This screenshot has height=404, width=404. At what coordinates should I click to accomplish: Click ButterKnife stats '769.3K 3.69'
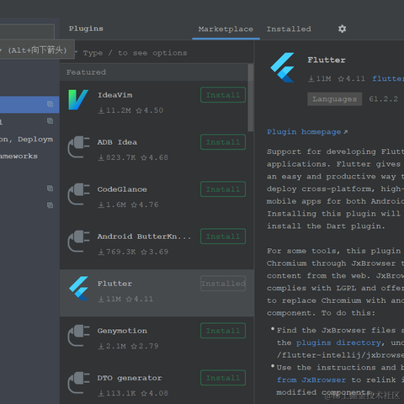click(133, 252)
